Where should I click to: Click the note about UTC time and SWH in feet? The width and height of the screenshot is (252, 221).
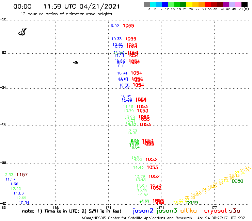pyautogui.click(x=72, y=211)
